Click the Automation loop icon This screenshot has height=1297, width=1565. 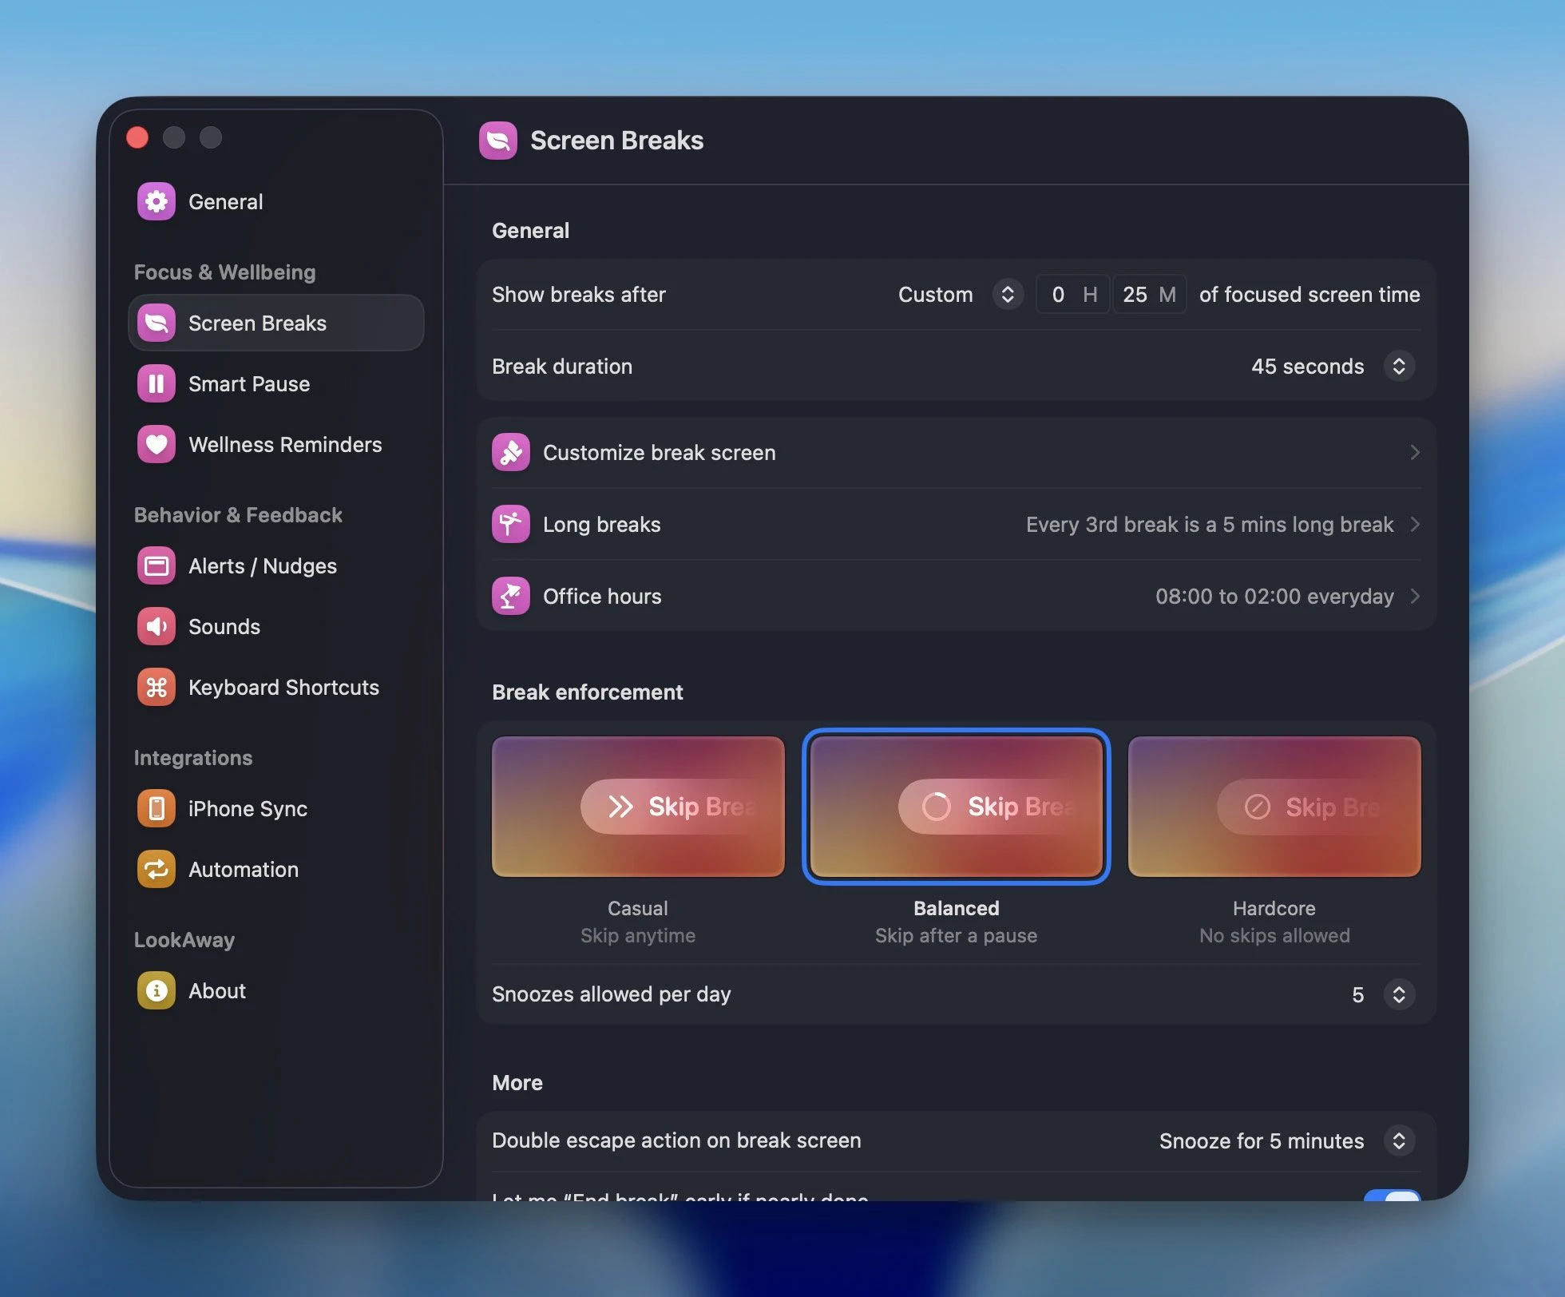156,870
